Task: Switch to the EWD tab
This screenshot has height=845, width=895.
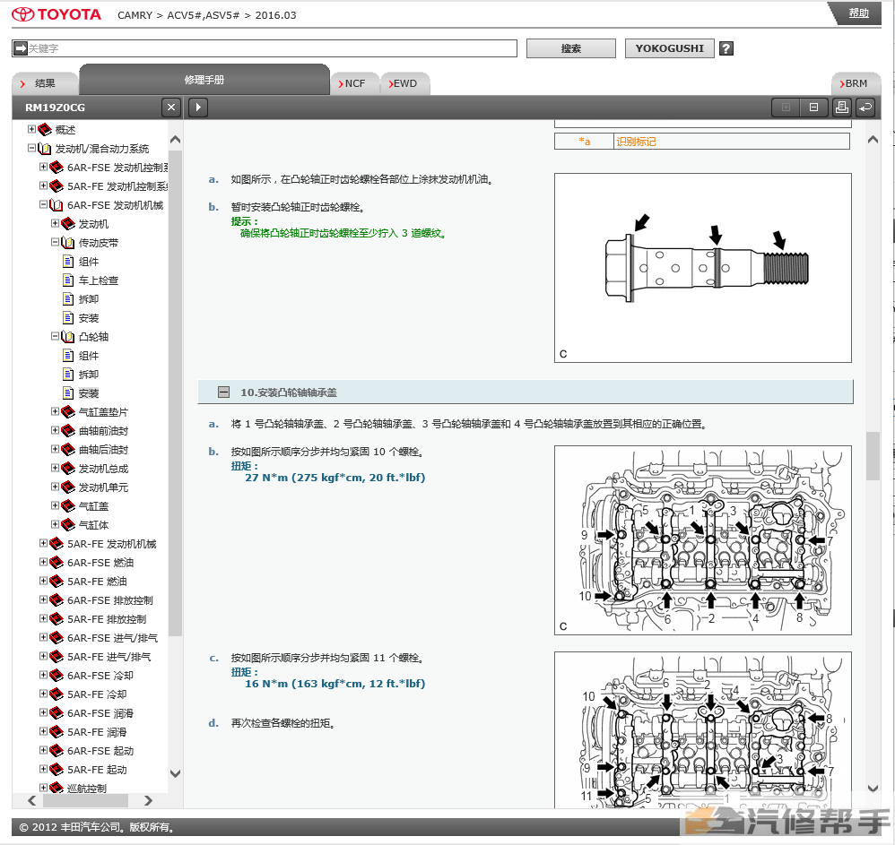Action: click(404, 83)
